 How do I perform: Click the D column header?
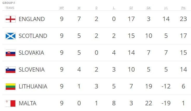[x=96, y=8]
